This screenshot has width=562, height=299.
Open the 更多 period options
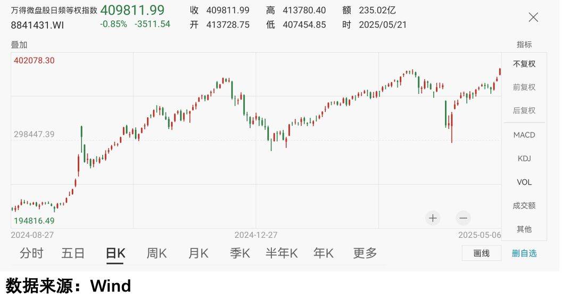[365, 253]
